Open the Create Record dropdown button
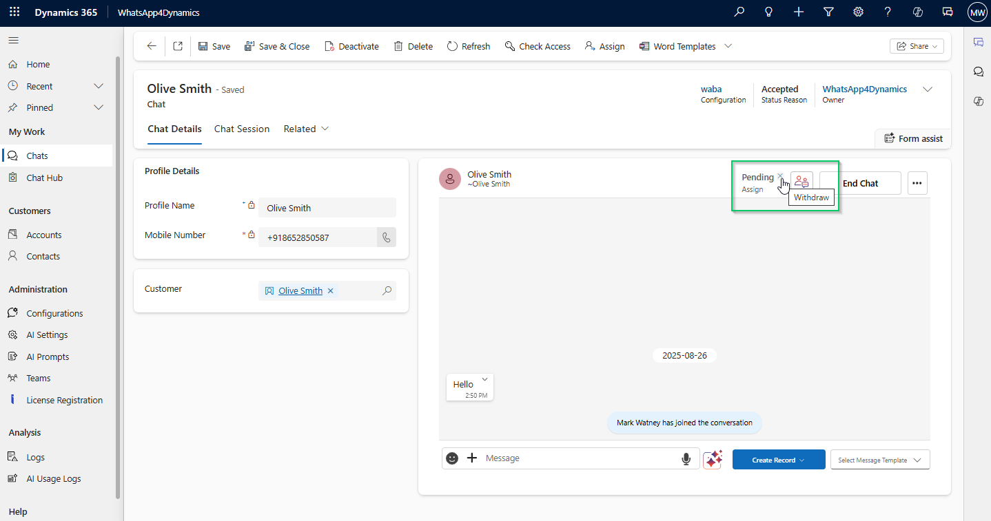The height and width of the screenshot is (521, 991). point(779,460)
